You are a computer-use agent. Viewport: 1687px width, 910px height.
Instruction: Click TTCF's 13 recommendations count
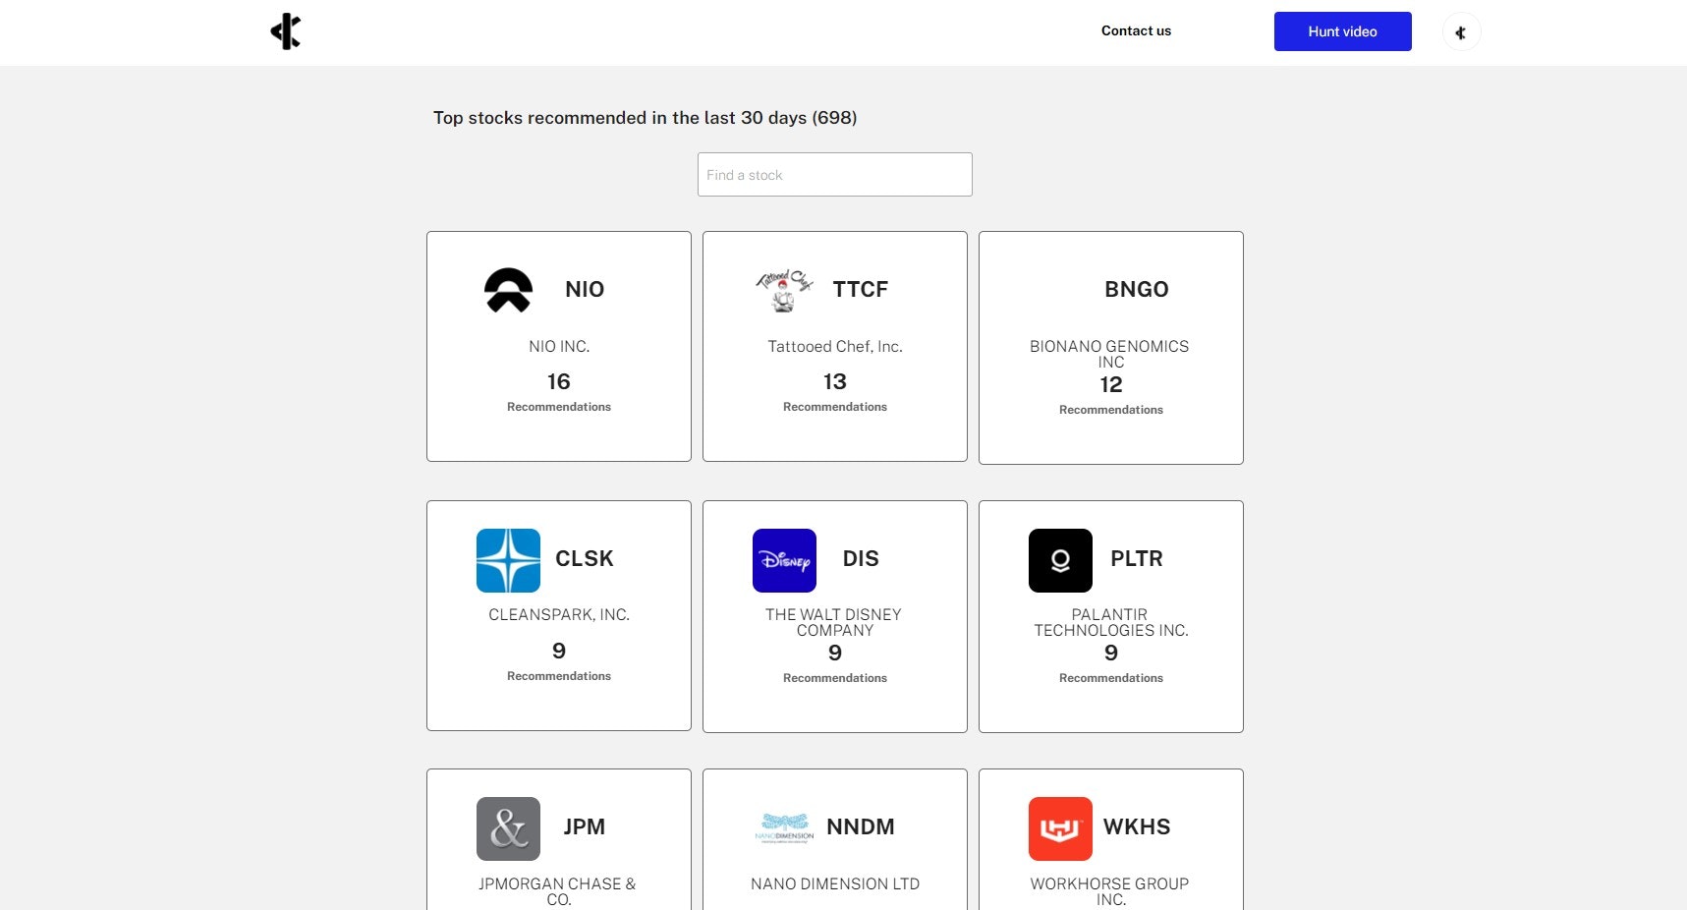pos(835,381)
